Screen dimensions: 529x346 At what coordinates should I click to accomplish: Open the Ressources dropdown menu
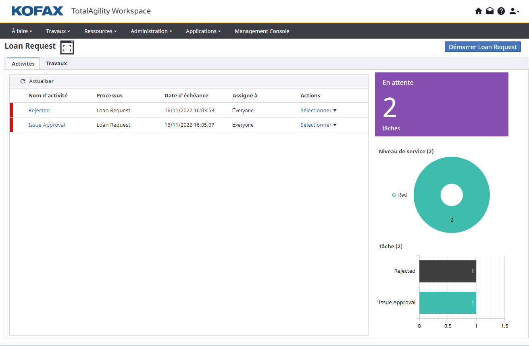100,31
